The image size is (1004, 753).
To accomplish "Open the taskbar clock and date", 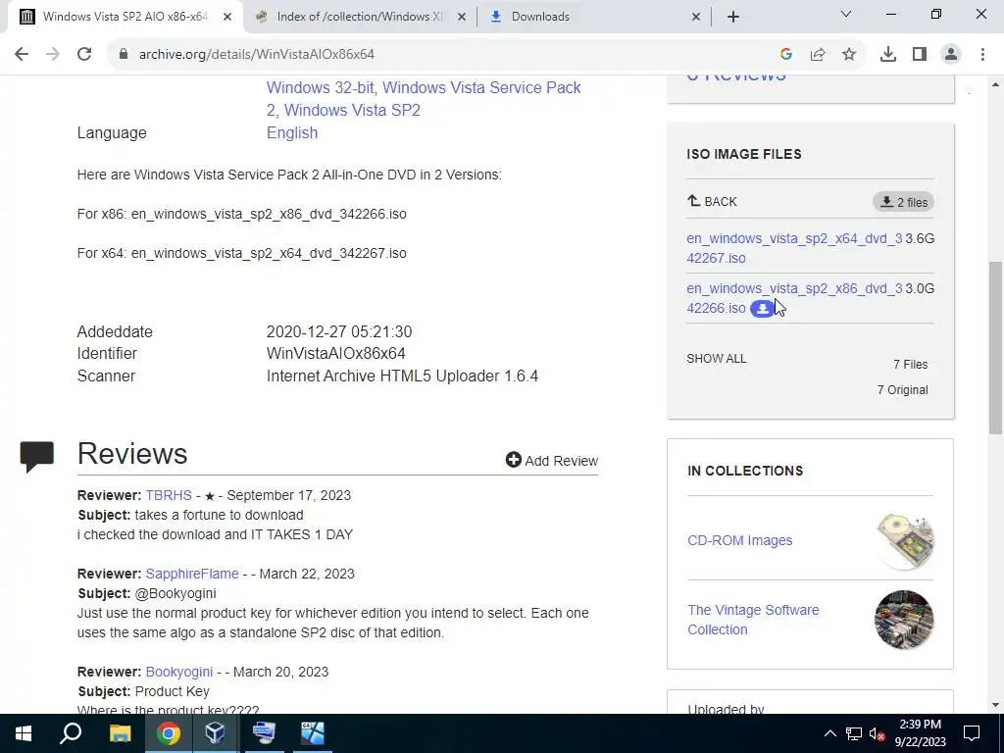I will [x=920, y=733].
